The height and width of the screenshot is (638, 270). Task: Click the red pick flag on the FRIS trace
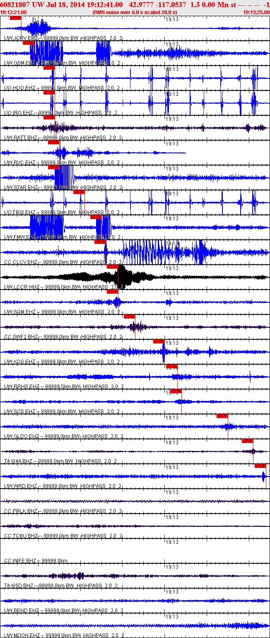click(79, 192)
